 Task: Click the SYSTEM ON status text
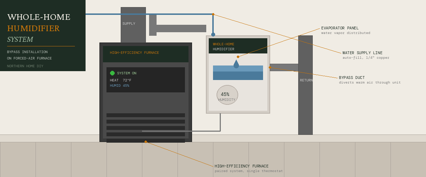pyautogui.click(x=127, y=73)
